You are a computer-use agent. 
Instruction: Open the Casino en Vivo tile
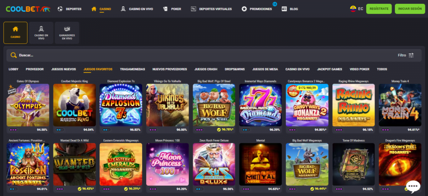(x=41, y=33)
